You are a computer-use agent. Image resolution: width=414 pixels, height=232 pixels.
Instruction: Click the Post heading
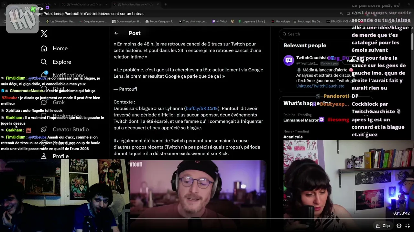click(135, 33)
